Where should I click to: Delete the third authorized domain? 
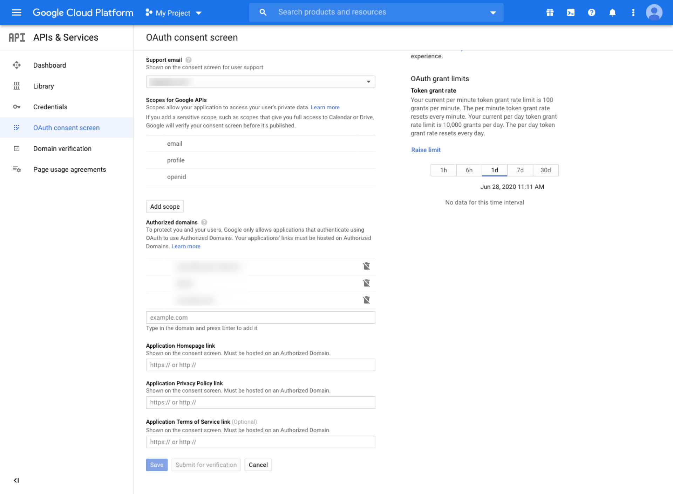(x=366, y=300)
